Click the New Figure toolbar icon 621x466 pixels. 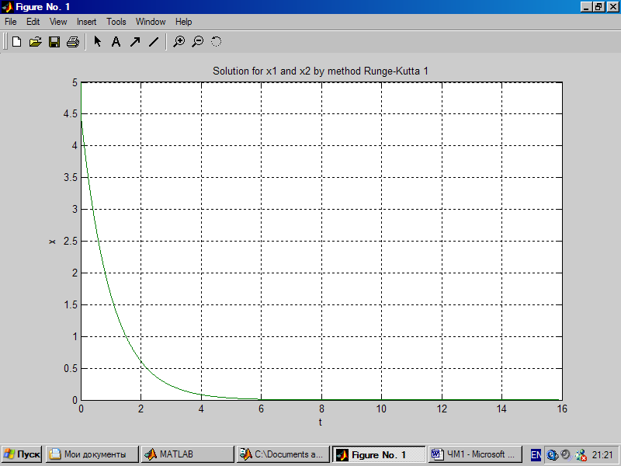(x=16, y=42)
